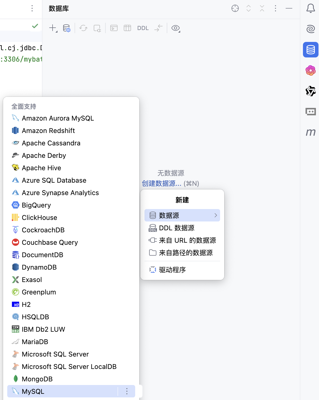
Task: Toggle the eye view options icon
Action: click(x=176, y=28)
